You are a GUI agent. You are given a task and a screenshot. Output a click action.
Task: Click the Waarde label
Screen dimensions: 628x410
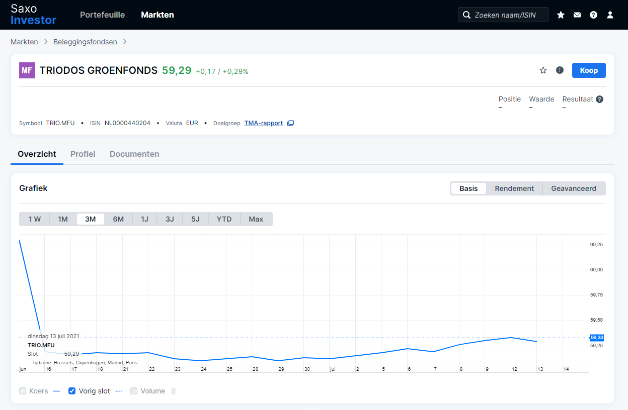tap(541, 99)
